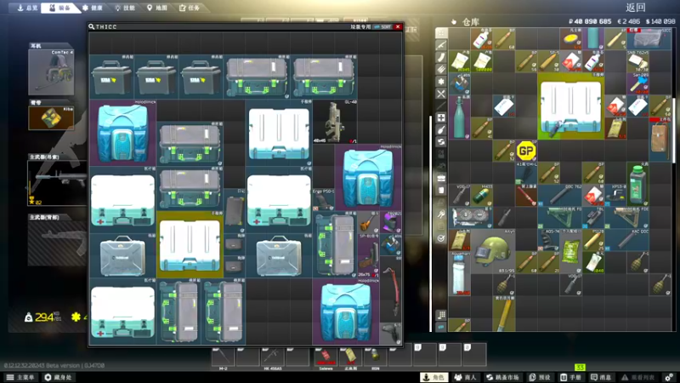Select smoking pipe item in THICC case

[x=368, y=223]
